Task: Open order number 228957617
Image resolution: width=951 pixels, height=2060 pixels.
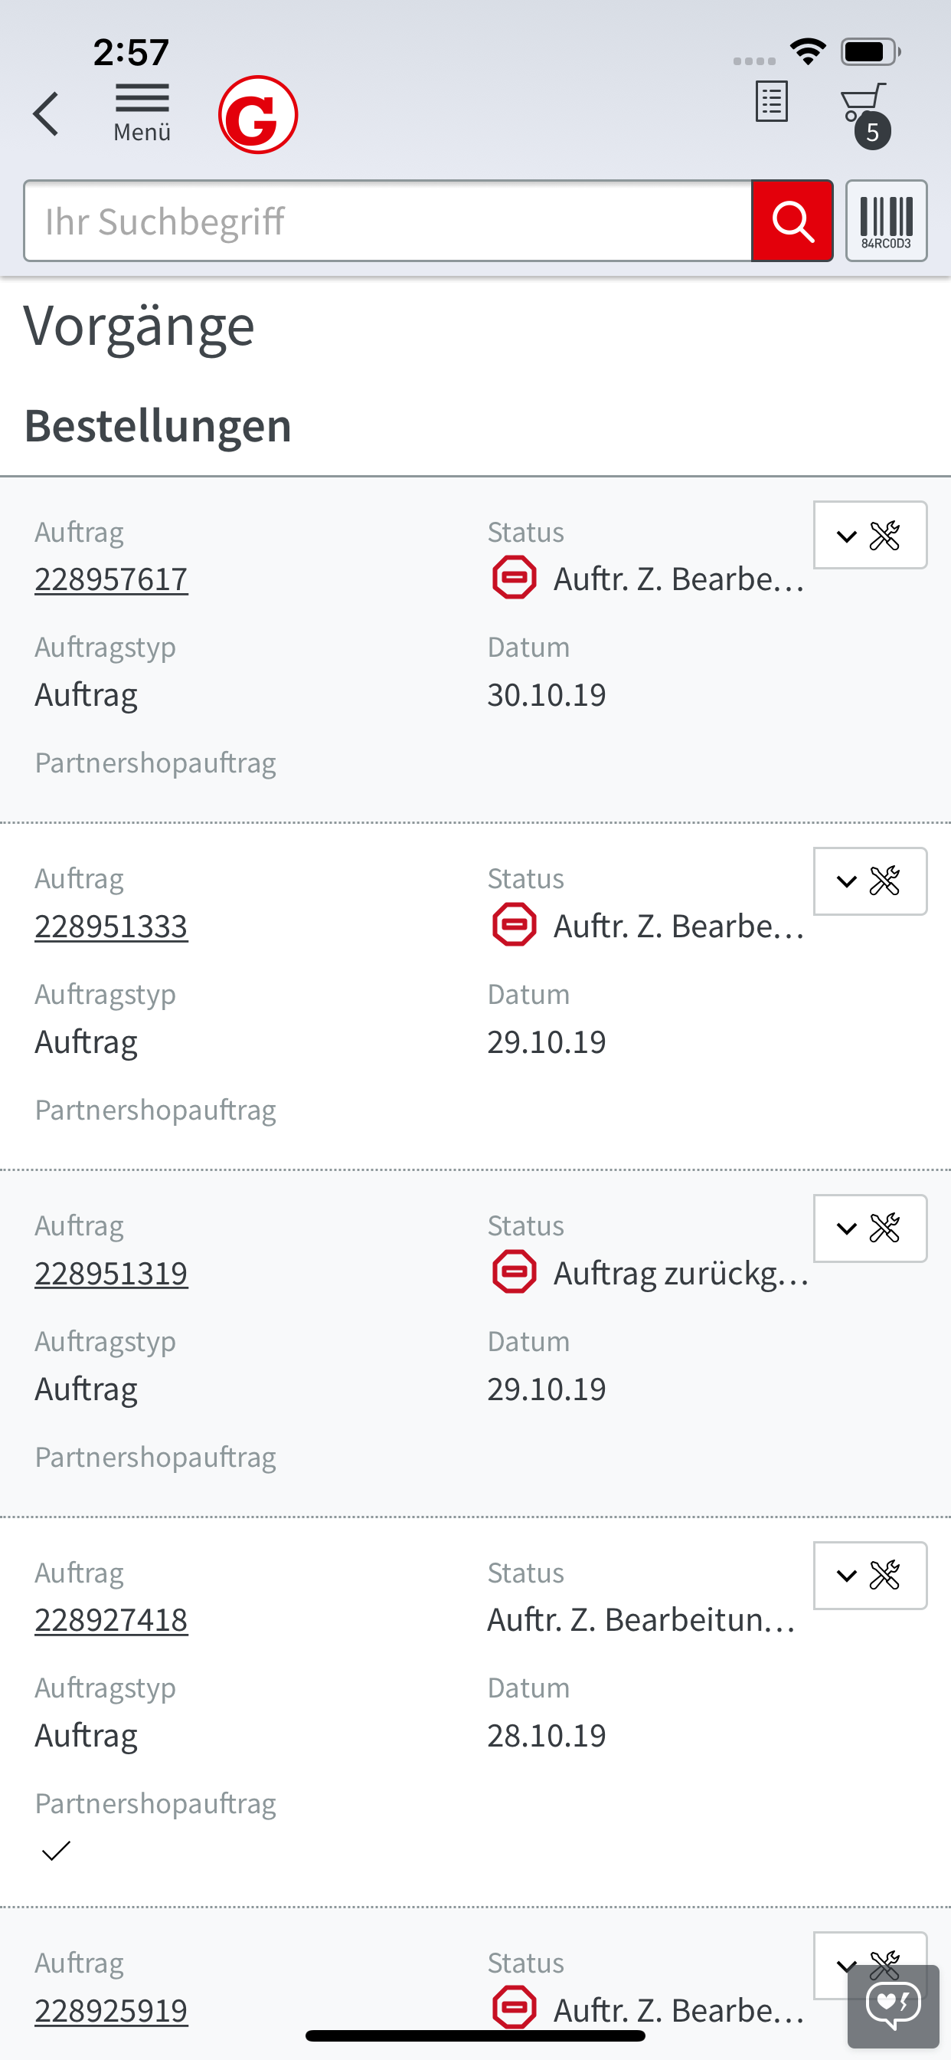Action: click(111, 579)
